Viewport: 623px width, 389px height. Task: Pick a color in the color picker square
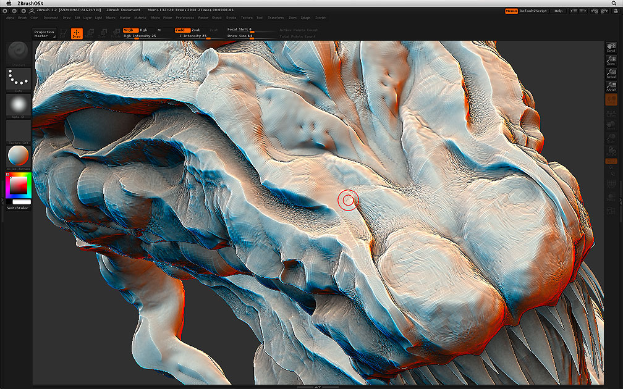pos(19,185)
